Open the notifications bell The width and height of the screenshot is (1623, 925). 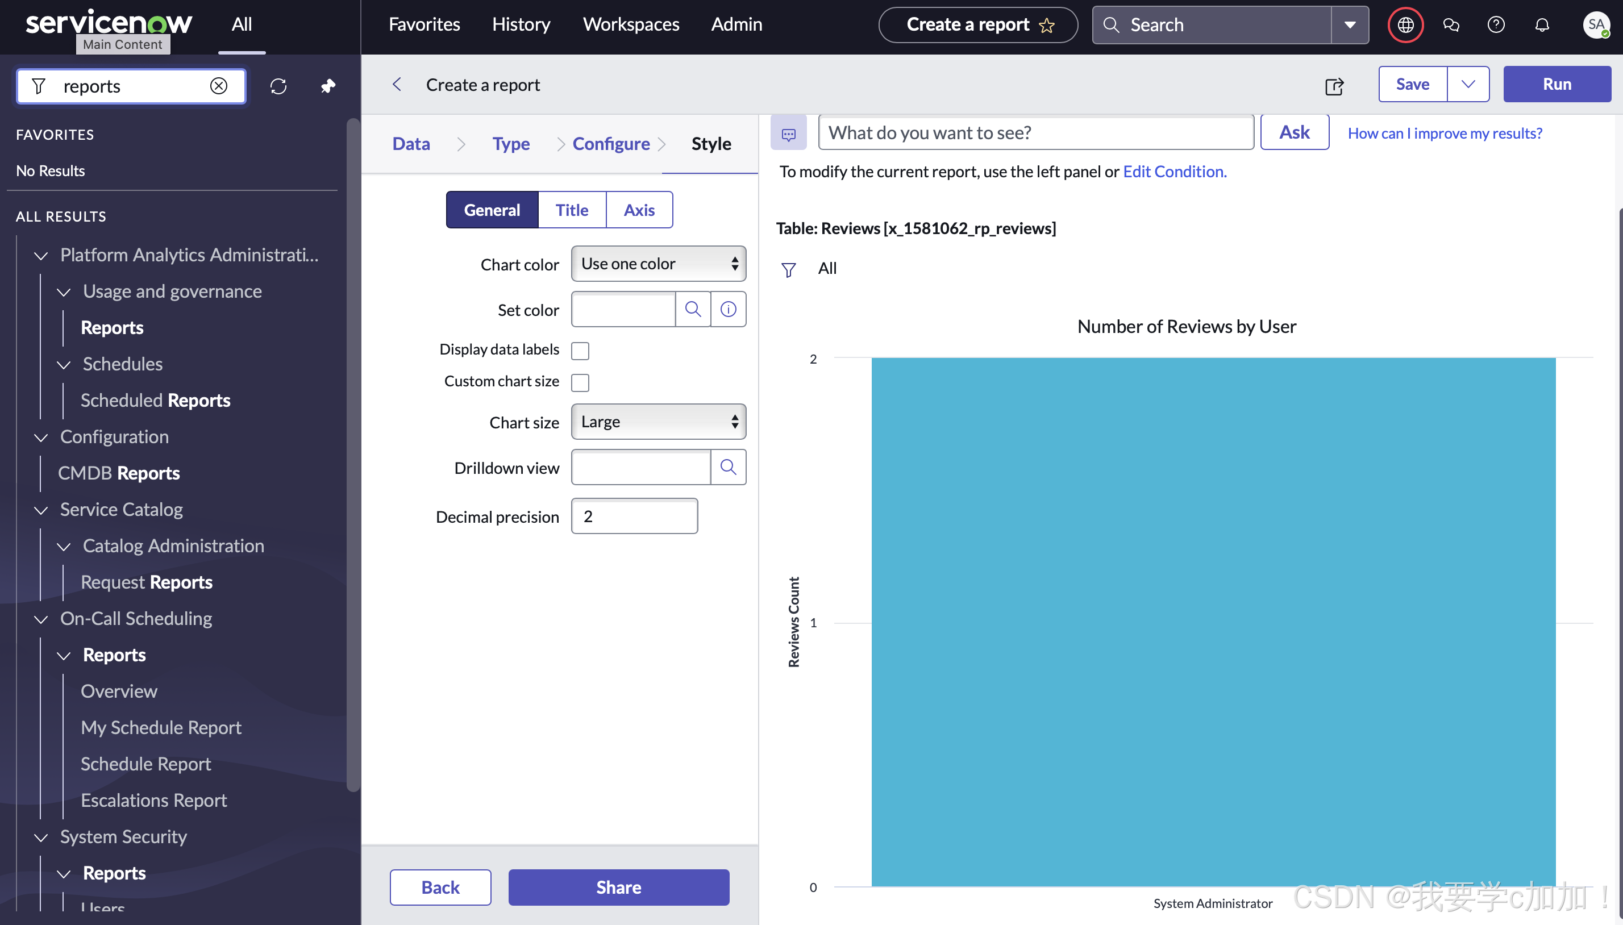1542,25
